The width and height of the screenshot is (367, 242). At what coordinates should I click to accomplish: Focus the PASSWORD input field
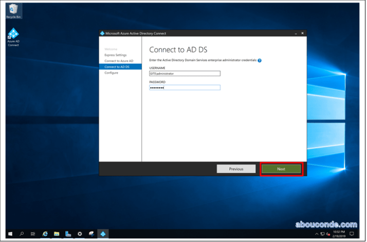pyautogui.click(x=185, y=88)
